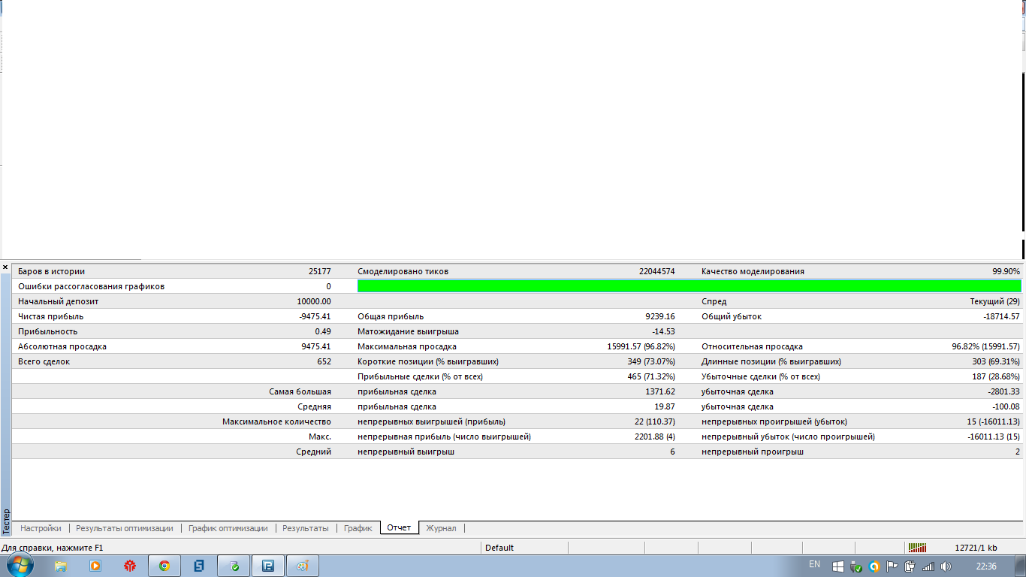The width and height of the screenshot is (1026, 577).
Task: Select the Абсолютная просадка label
Action: tap(62, 346)
